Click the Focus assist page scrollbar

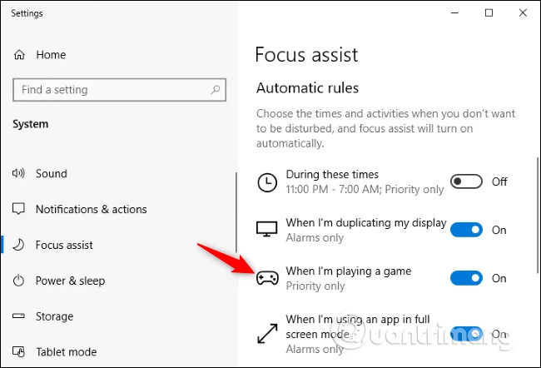(x=538, y=216)
